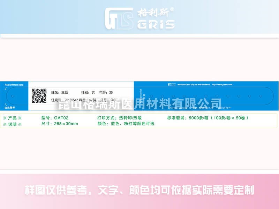Click the slash mark under 'Peel off from here'
This screenshot has width=279, height=209.
click(6, 88)
